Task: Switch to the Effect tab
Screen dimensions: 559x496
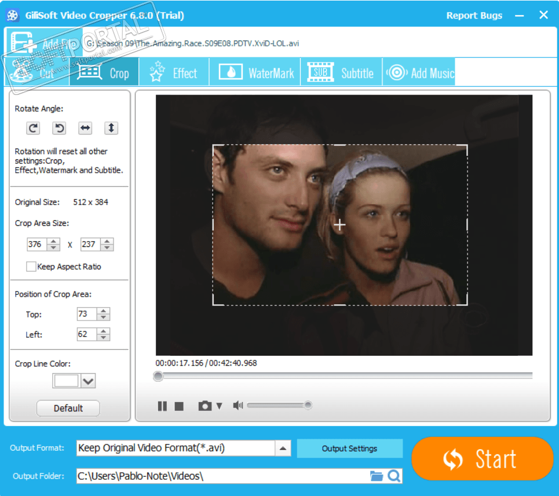Action: (x=174, y=72)
